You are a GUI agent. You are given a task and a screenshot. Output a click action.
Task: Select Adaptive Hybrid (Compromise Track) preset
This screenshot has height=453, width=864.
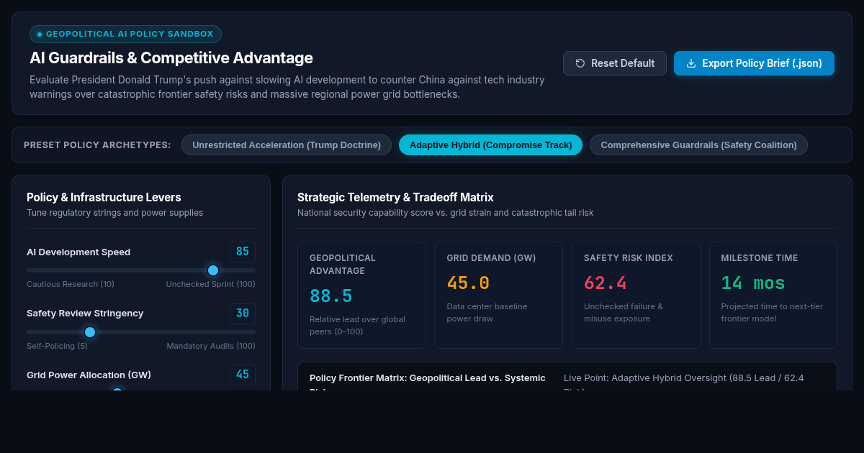click(x=490, y=145)
